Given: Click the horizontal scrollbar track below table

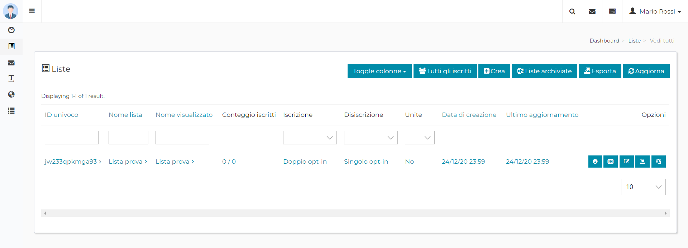Looking at the screenshot, I should click(x=355, y=213).
